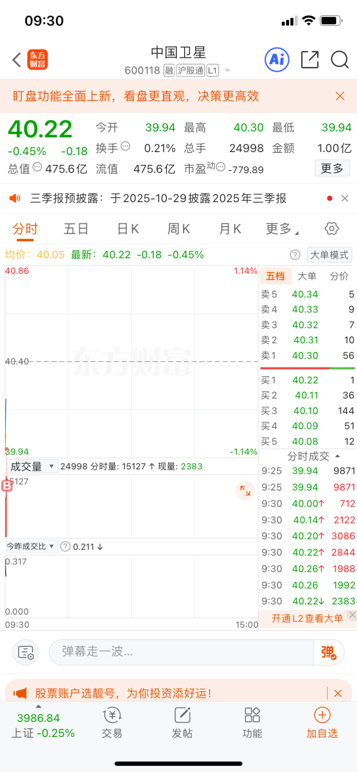Tap the 9:30 40.20 3086 trade row
Screen dimensions: 357x772
(308, 536)
